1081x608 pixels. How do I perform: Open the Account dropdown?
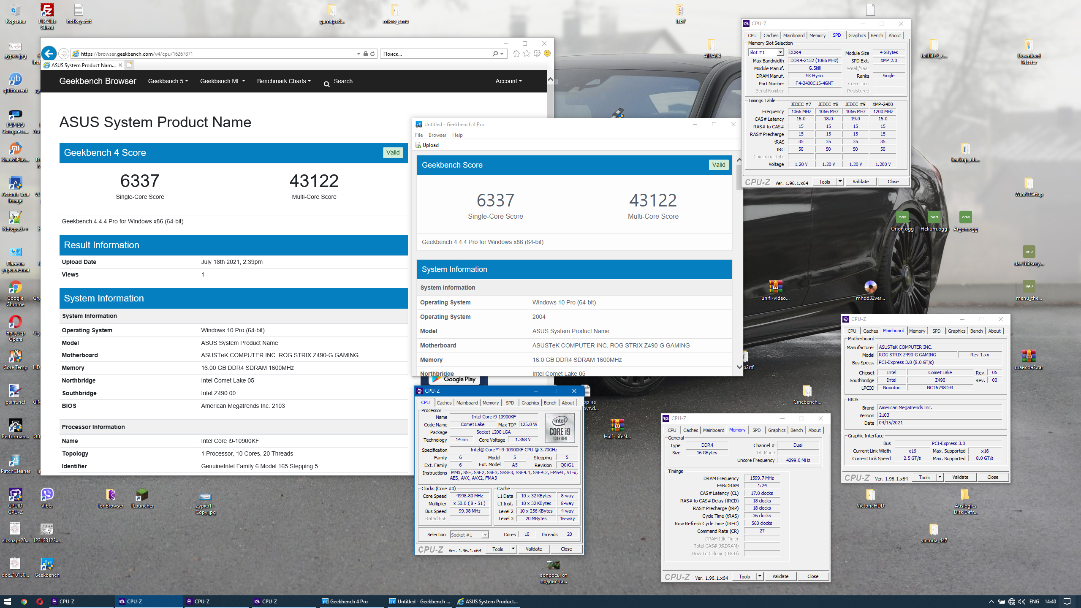(x=508, y=81)
